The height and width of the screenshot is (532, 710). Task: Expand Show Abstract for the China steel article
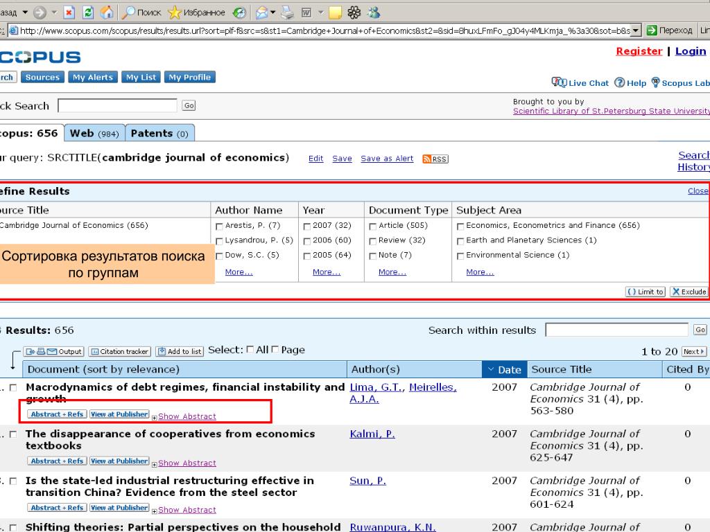[187, 510]
